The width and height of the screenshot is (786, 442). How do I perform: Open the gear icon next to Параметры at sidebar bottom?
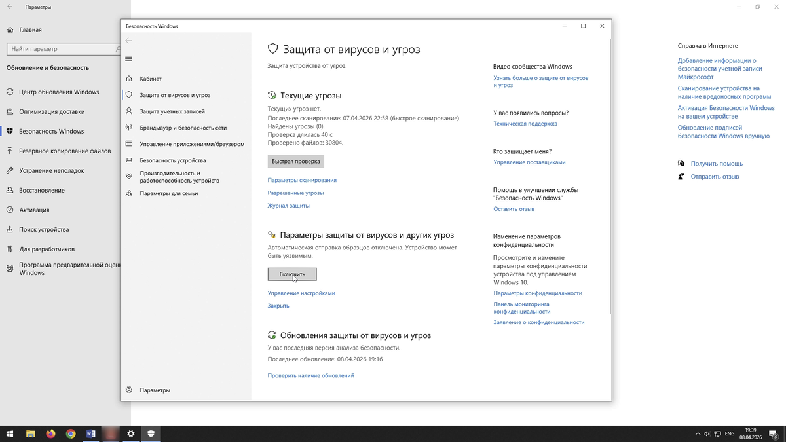128,390
